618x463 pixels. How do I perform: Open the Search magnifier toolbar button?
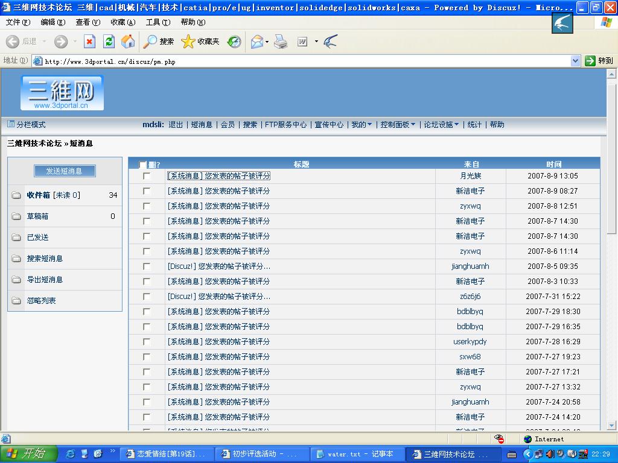tap(159, 42)
